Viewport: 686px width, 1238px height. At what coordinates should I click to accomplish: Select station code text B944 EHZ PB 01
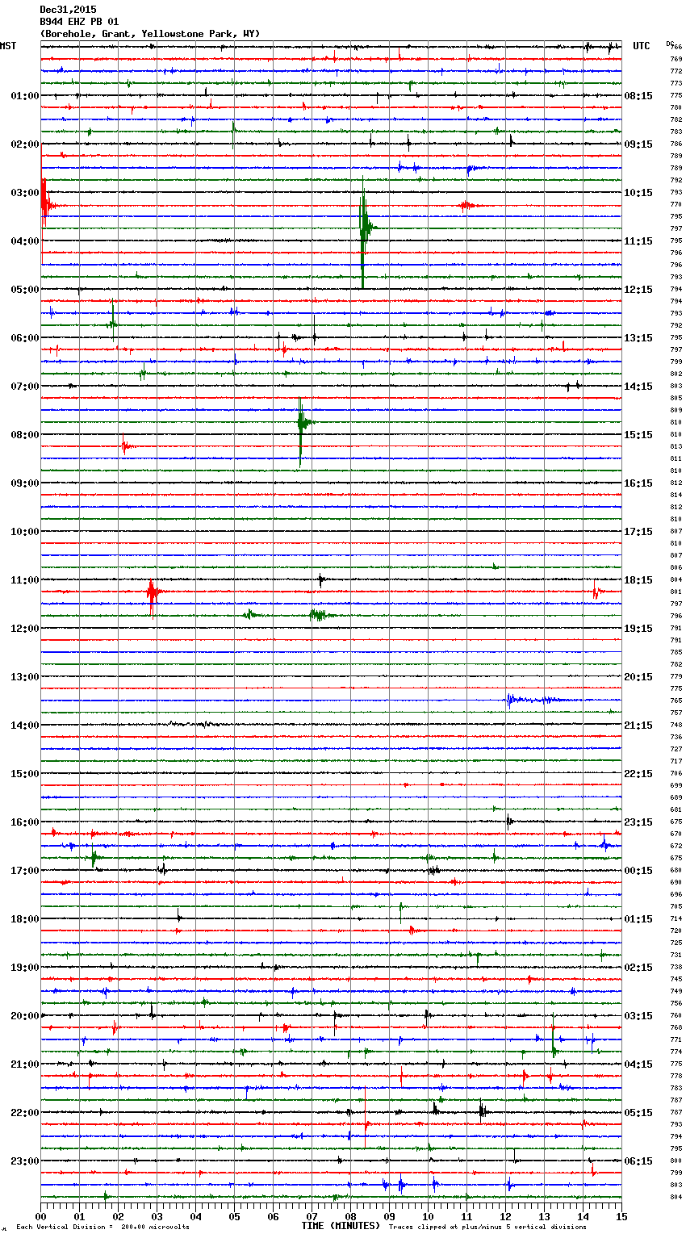tap(79, 22)
